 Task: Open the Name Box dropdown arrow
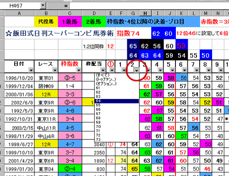(43, 5)
